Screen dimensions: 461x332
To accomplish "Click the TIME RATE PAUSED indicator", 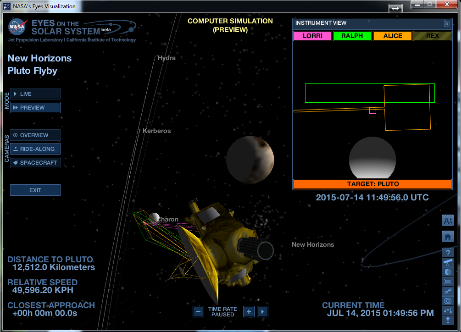I will tap(222, 312).
